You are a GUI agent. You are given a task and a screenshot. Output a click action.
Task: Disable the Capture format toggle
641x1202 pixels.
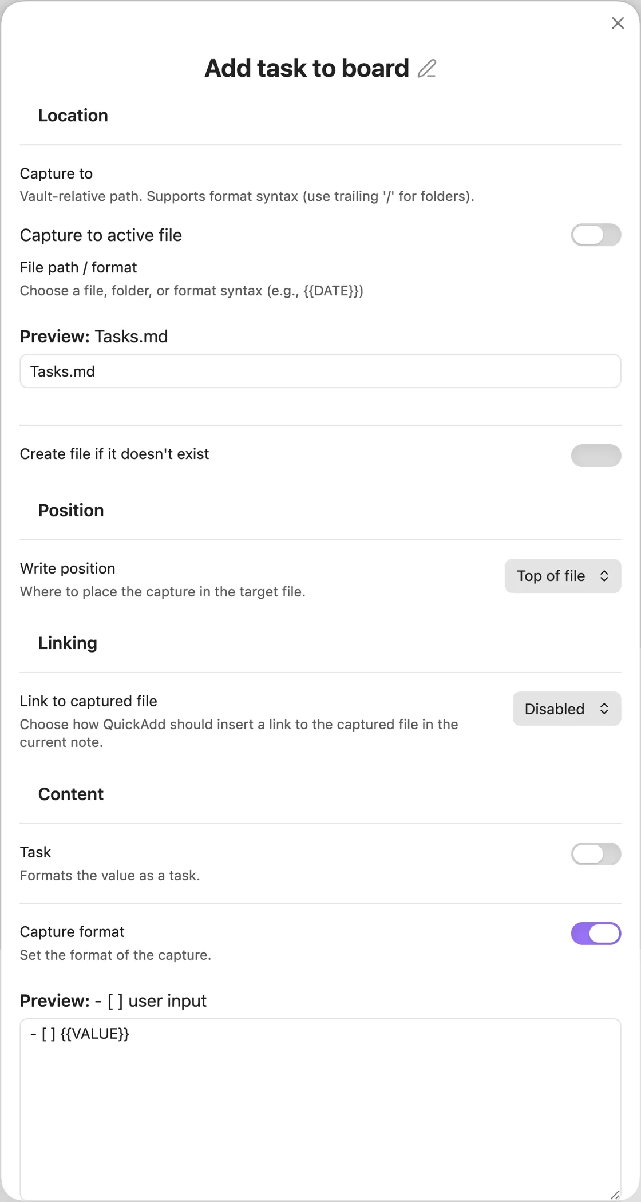596,934
